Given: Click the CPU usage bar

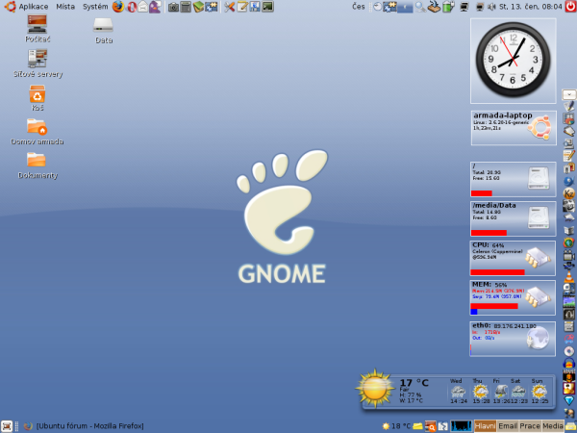Looking at the screenshot, I should 497,272.
